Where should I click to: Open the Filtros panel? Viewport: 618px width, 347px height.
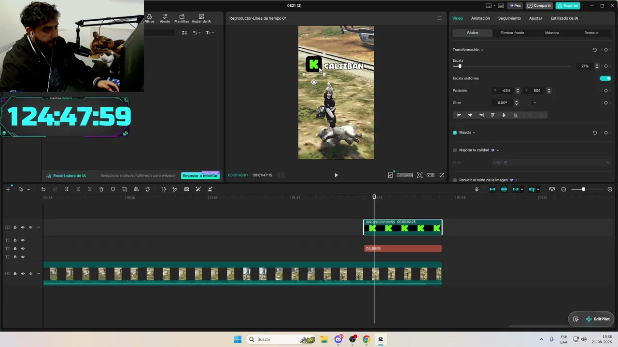149,18
